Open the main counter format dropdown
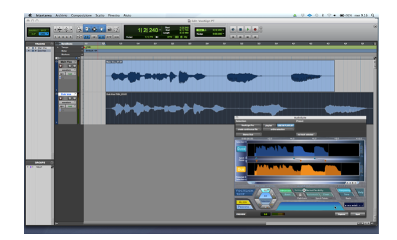The width and height of the screenshot is (397, 240). [160, 31]
